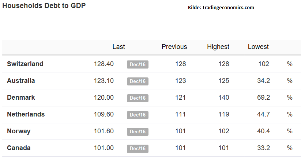This screenshot has width=301, height=168.
Task: Select Denmark in the table
Action: (x=21, y=98)
